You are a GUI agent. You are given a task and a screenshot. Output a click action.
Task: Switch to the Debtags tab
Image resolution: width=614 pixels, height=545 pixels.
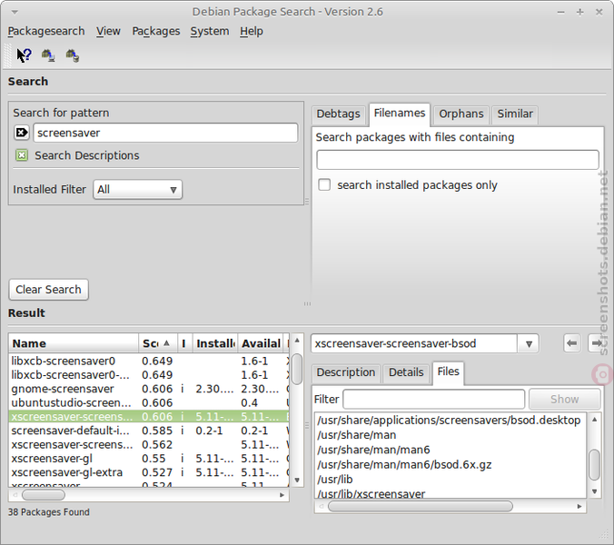click(x=338, y=114)
